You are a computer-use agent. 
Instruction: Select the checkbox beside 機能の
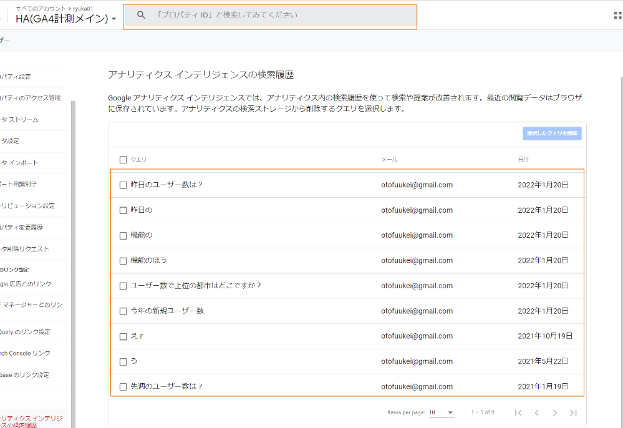[x=123, y=235]
